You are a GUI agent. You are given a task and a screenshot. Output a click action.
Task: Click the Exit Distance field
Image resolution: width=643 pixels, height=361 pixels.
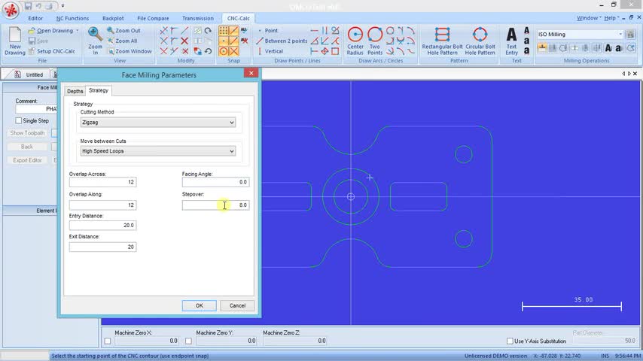tap(102, 247)
